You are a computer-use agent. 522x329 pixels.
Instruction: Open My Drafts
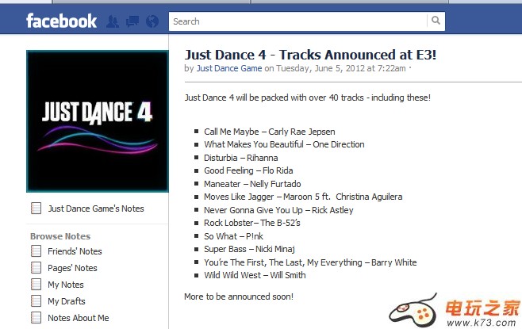(x=67, y=301)
